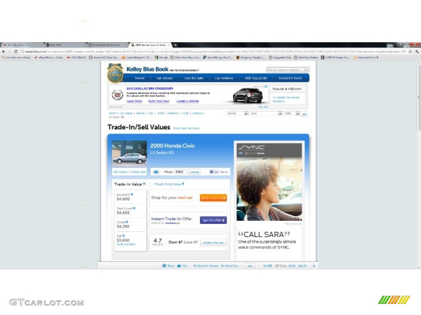Open info icon next to Trade-In Value

point(144,184)
